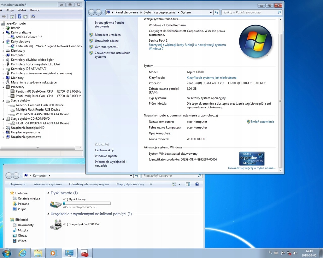Viewport: 323px width, 258px height.
Task: Expand the Urządzenia systemowe node
Action: (x=3, y=137)
